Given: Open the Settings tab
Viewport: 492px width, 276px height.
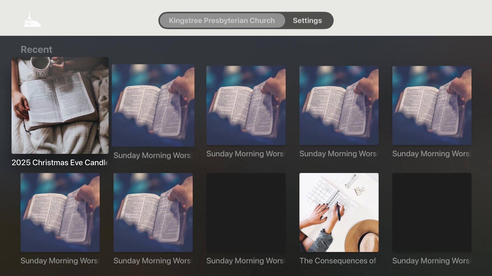Looking at the screenshot, I should tap(307, 20).
